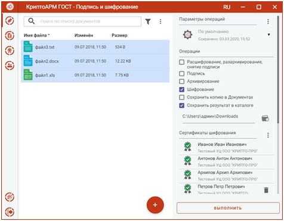Add files with the red plus button
The image size is (284, 221).
(x=155, y=205)
